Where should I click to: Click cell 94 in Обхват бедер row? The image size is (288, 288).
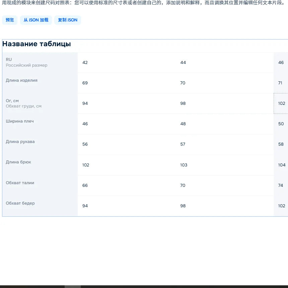[x=127, y=206]
